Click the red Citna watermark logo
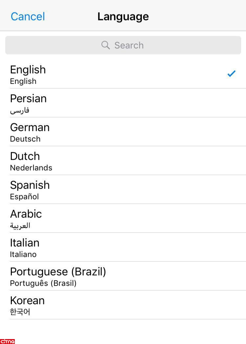 tap(7, 341)
